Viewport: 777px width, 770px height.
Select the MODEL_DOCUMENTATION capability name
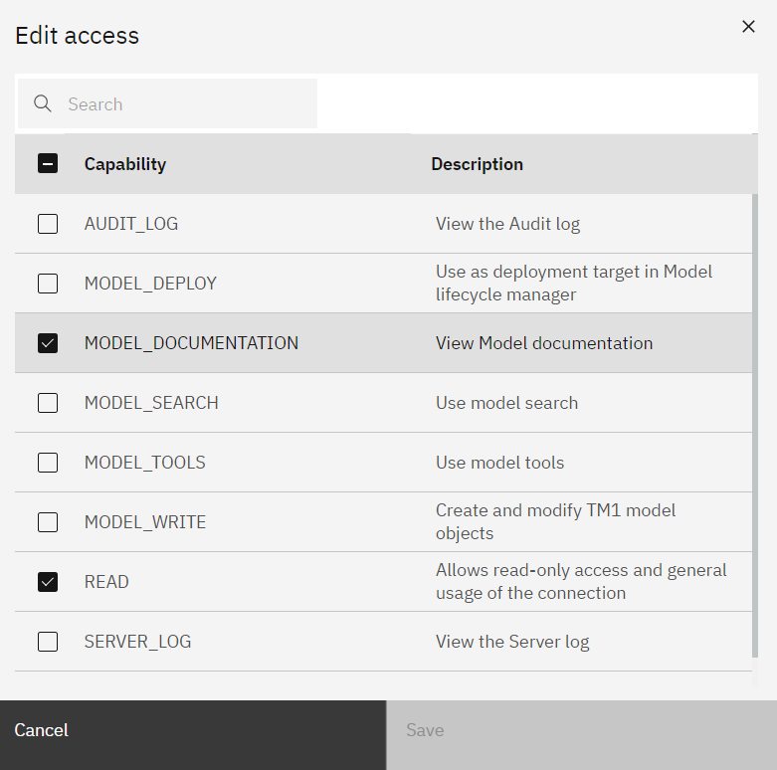click(191, 343)
